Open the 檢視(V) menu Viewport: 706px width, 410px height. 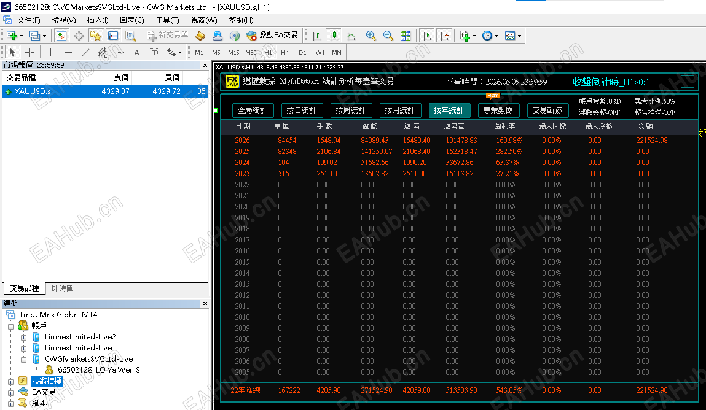click(x=63, y=20)
